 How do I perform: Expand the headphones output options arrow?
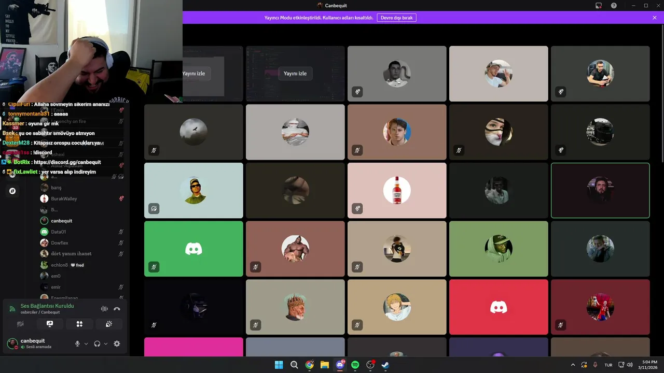coord(106,343)
